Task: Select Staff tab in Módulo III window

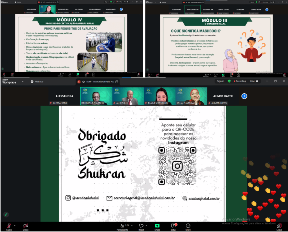Action: pyautogui.click(x=193, y=2)
